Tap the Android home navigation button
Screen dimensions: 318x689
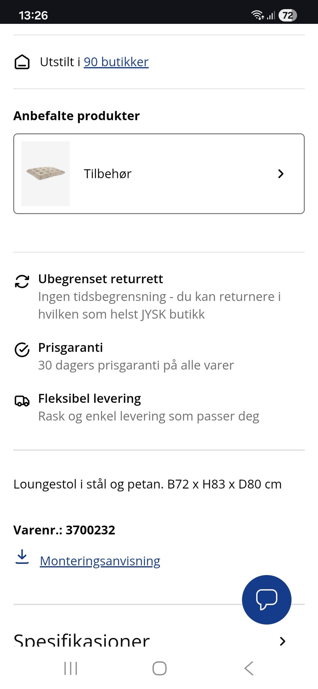[x=159, y=668]
